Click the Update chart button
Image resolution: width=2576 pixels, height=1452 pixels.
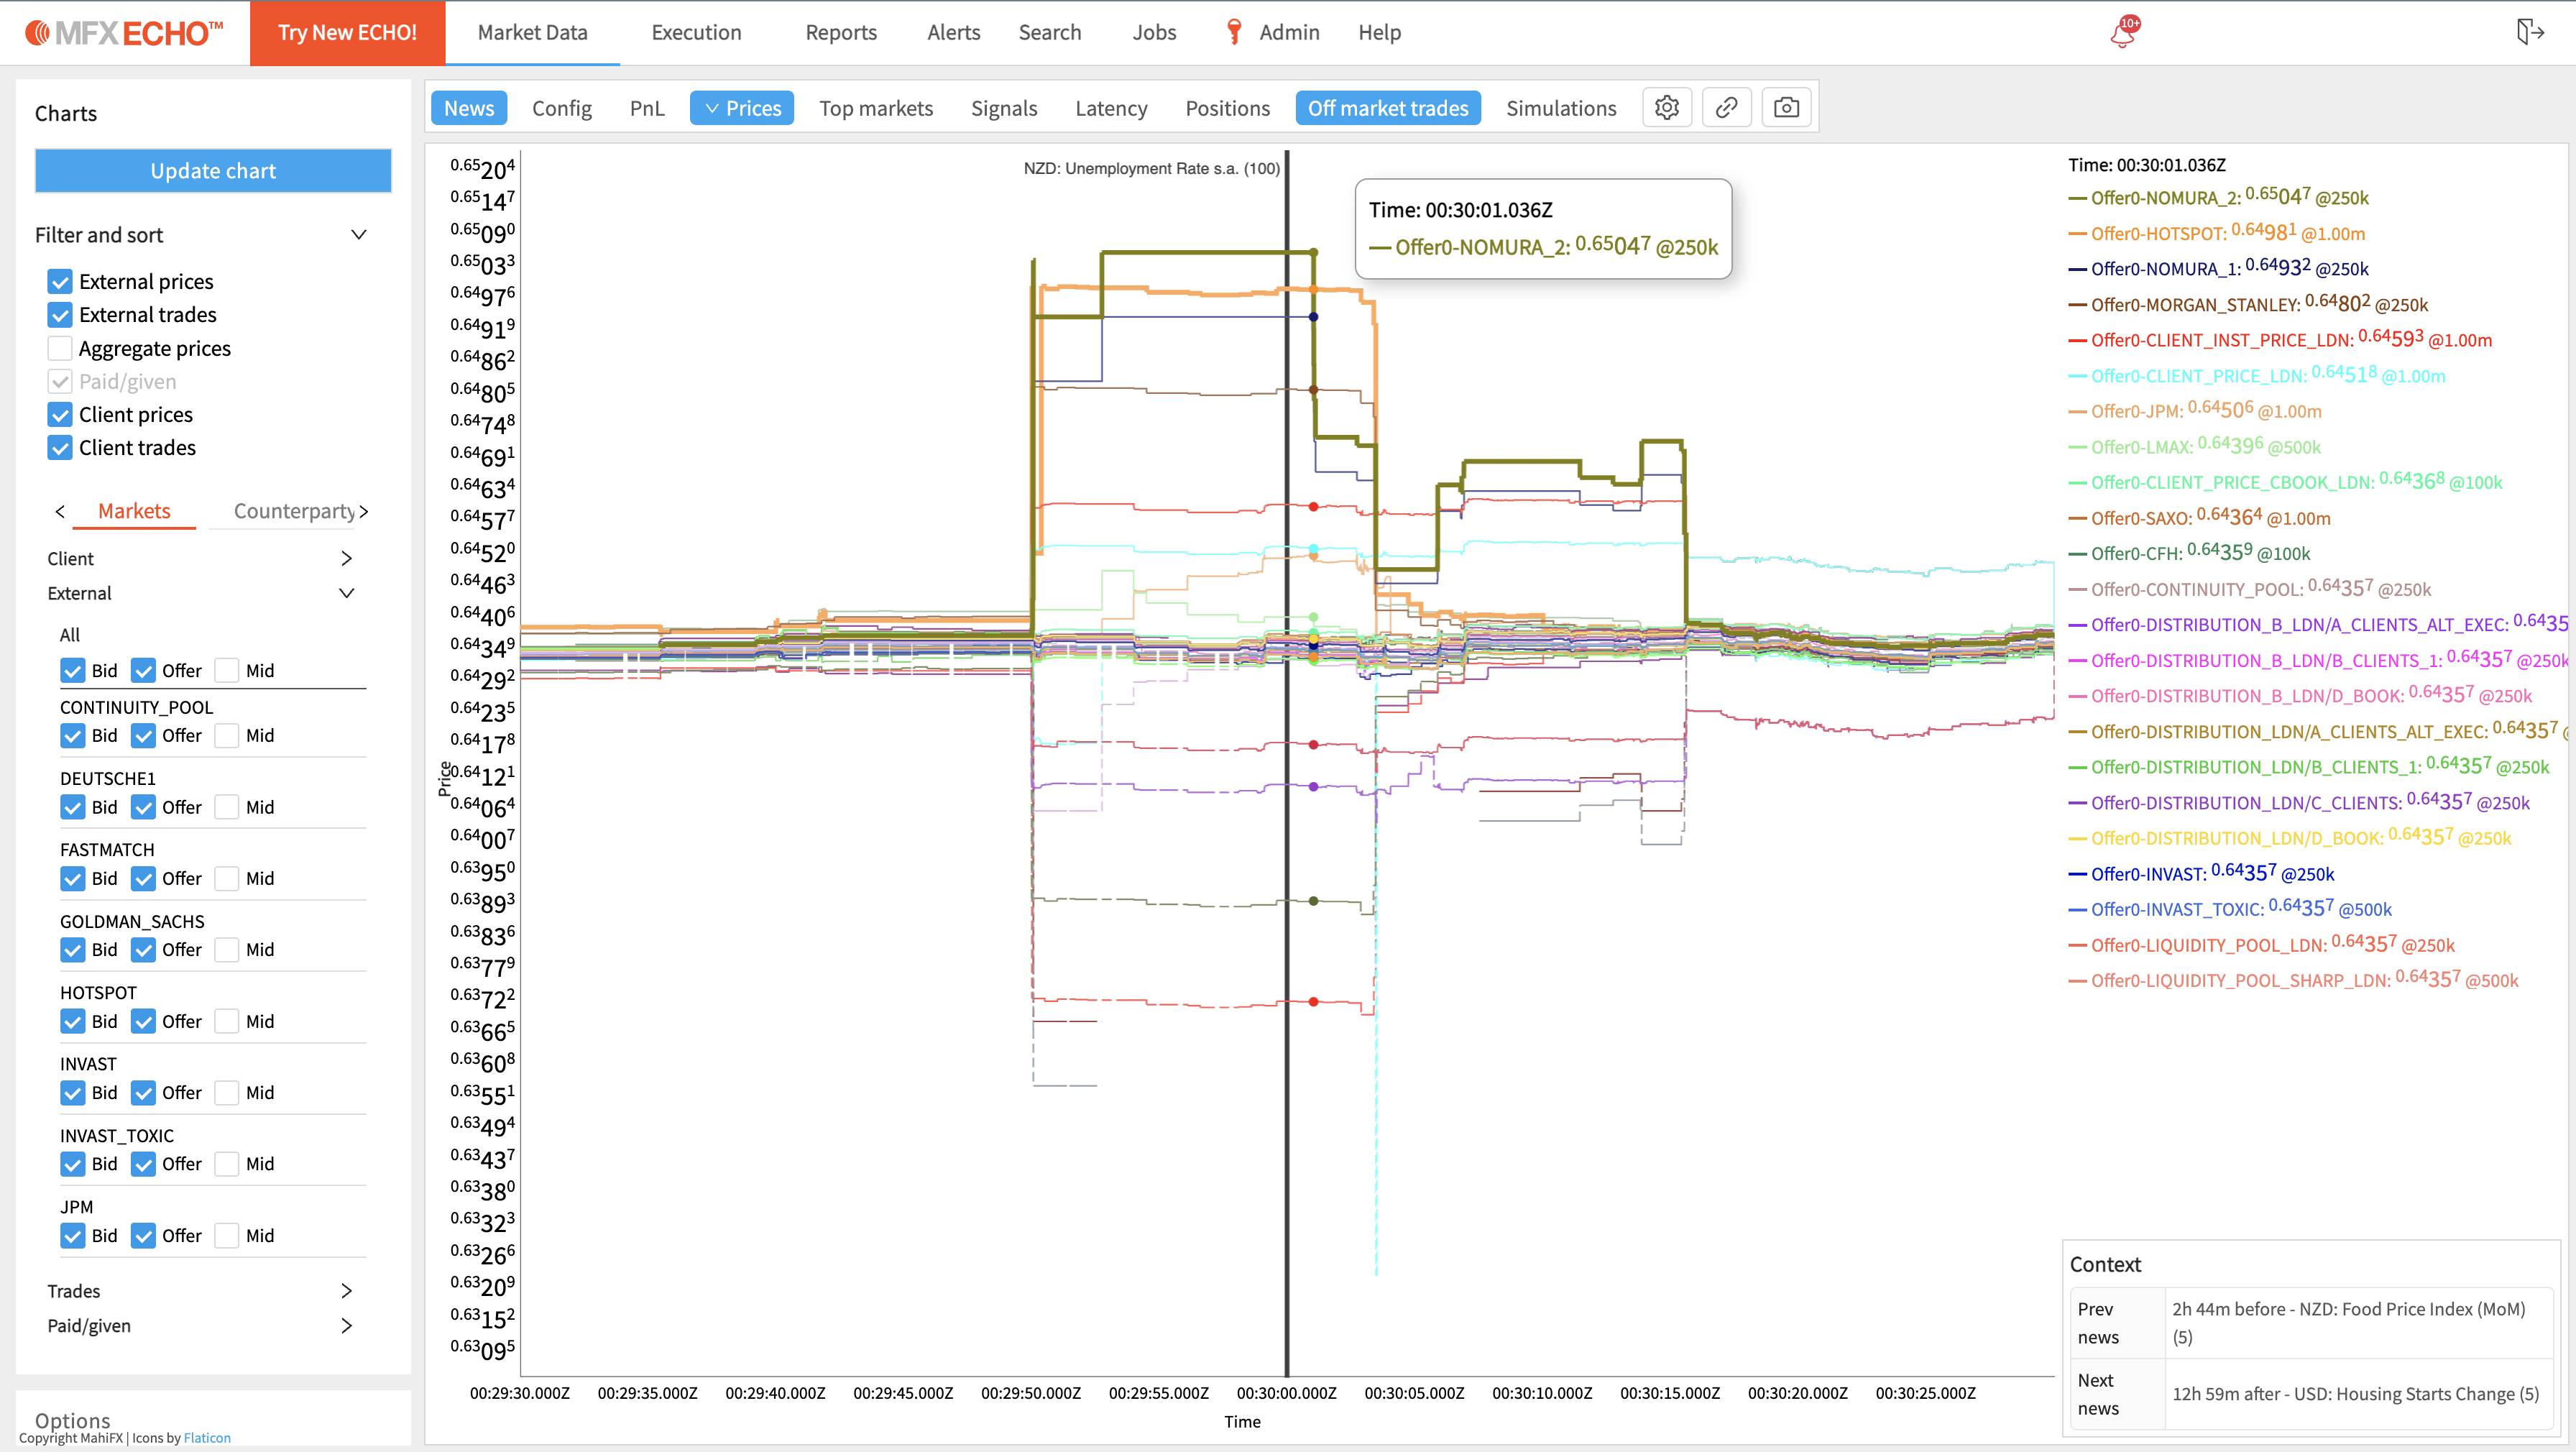(213, 171)
